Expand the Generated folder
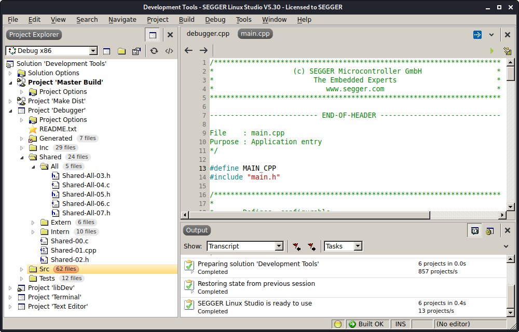 click(x=21, y=139)
